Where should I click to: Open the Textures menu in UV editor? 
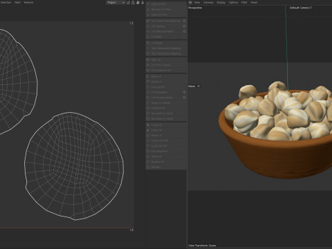(29, 2)
